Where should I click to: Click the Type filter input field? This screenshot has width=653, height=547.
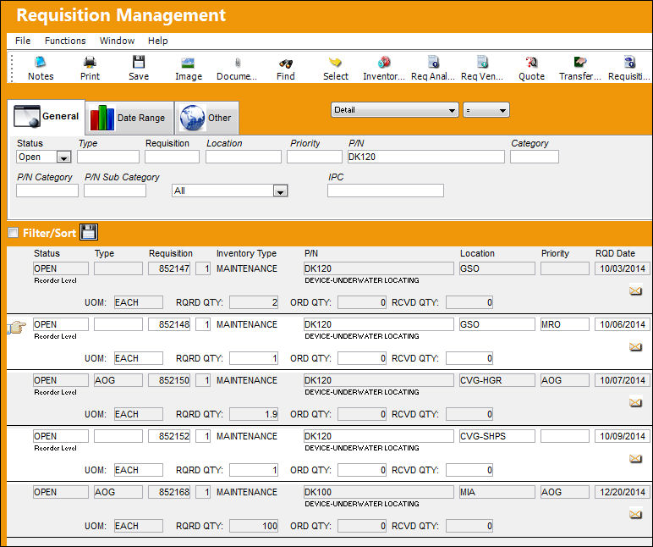coord(108,157)
